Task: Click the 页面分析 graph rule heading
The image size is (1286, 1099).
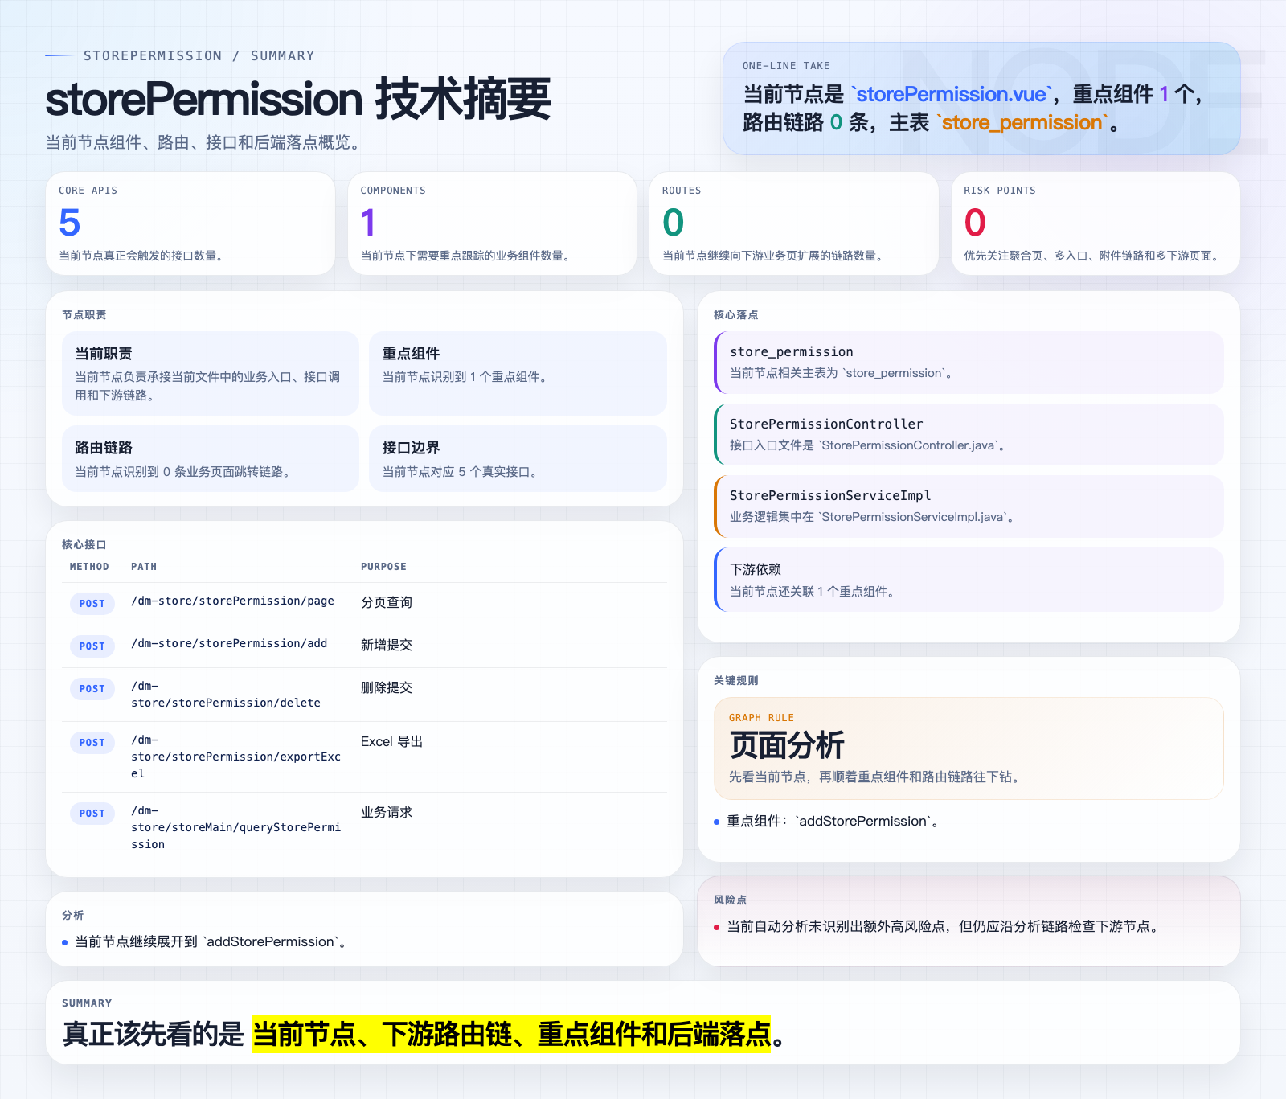Action: (787, 745)
